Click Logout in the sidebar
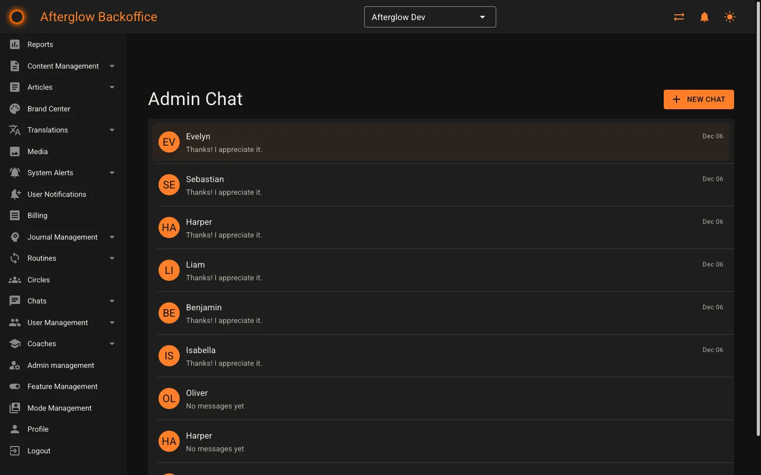 [x=39, y=451]
